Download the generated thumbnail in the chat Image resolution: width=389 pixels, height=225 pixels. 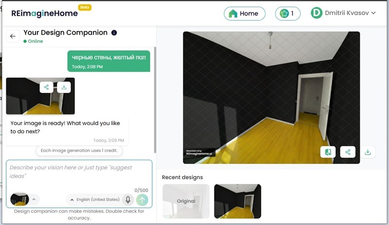click(x=64, y=87)
